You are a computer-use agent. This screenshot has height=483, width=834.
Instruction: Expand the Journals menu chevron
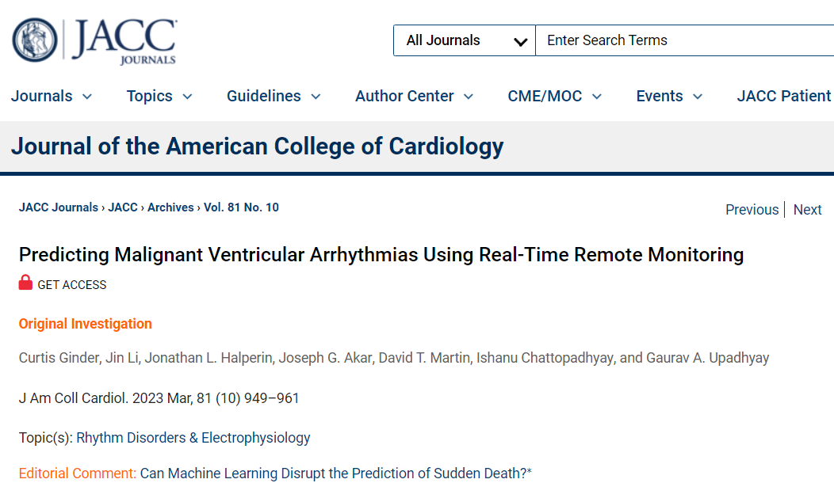pyautogui.click(x=87, y=97)
